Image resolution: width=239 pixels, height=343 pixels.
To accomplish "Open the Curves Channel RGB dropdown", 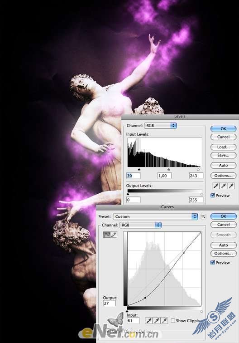I will tap(140, 225).
